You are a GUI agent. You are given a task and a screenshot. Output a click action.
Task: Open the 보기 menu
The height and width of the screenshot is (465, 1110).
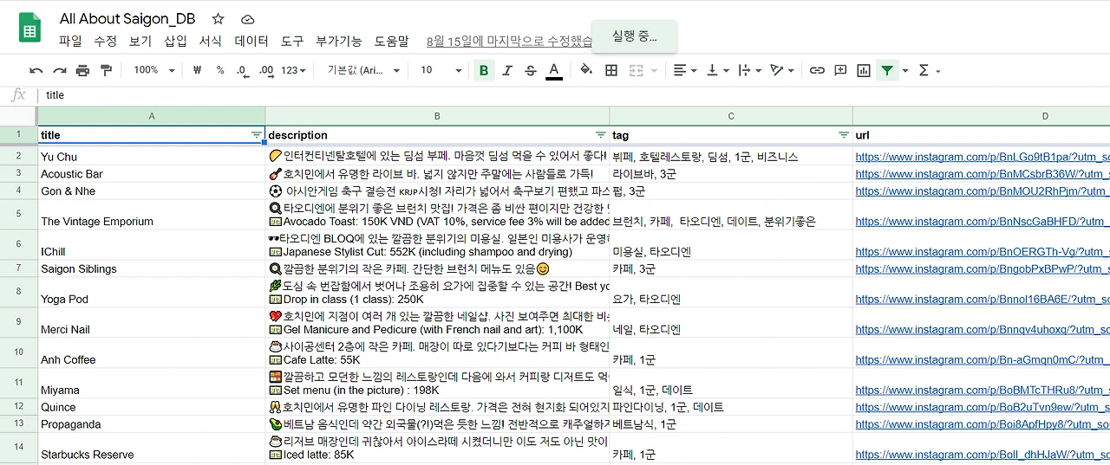140,41
